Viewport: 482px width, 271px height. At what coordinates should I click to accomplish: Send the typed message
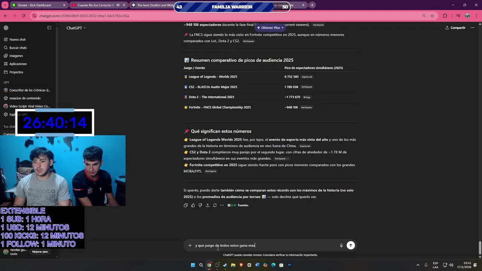click(x=351, y=245)
